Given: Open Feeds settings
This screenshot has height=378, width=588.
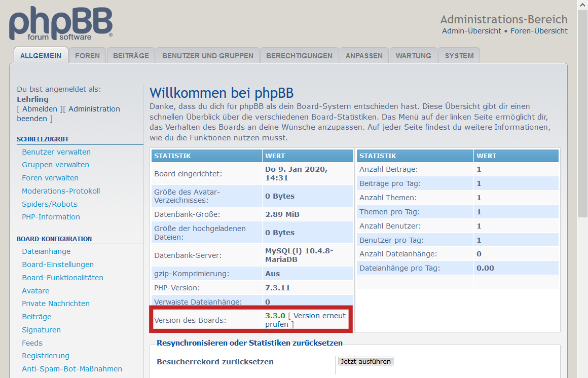Looking at the screenshot, I should [32, 343].
